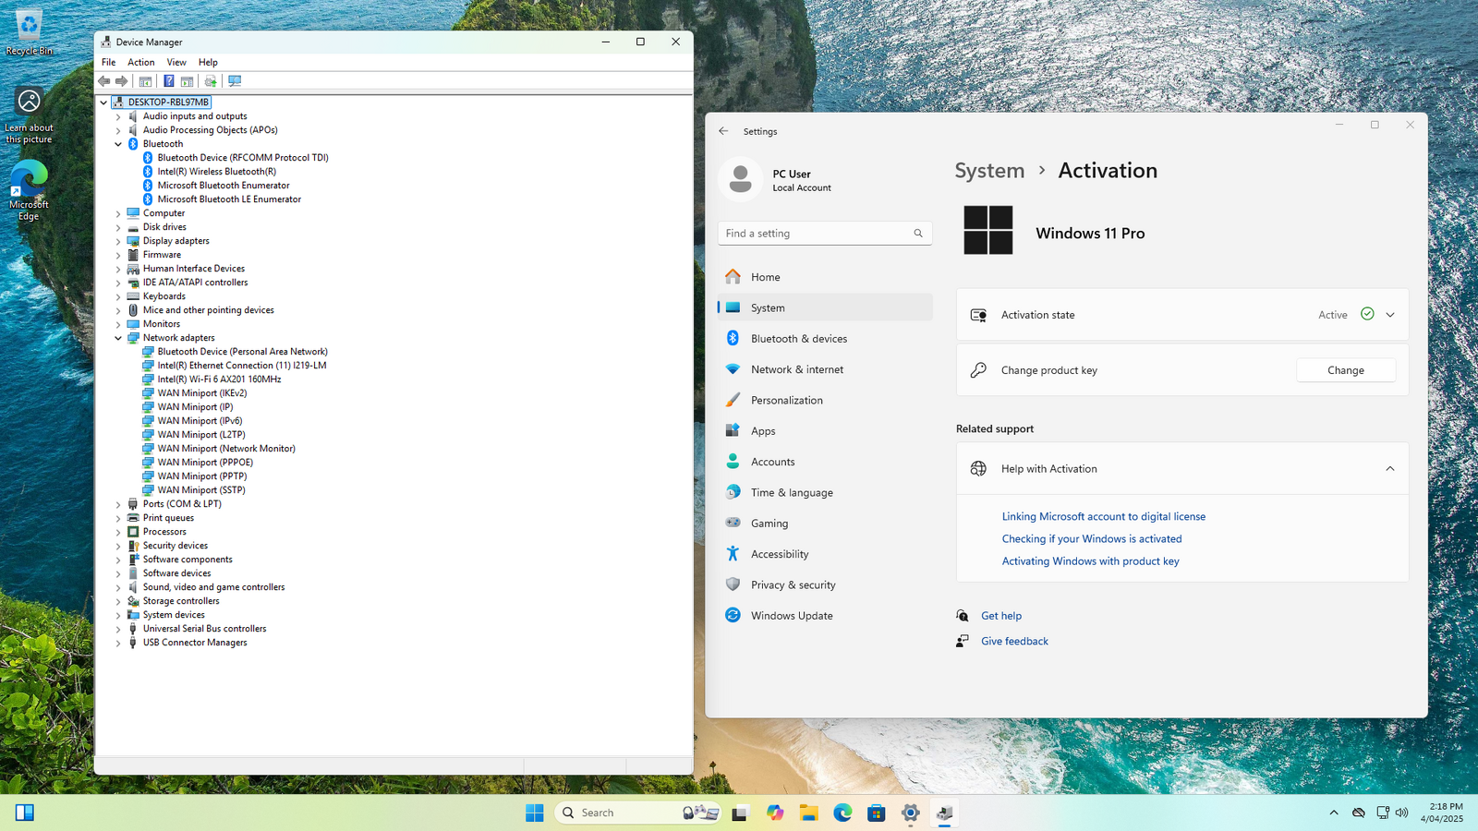Expand the Display adapters category

pos(118,241)
